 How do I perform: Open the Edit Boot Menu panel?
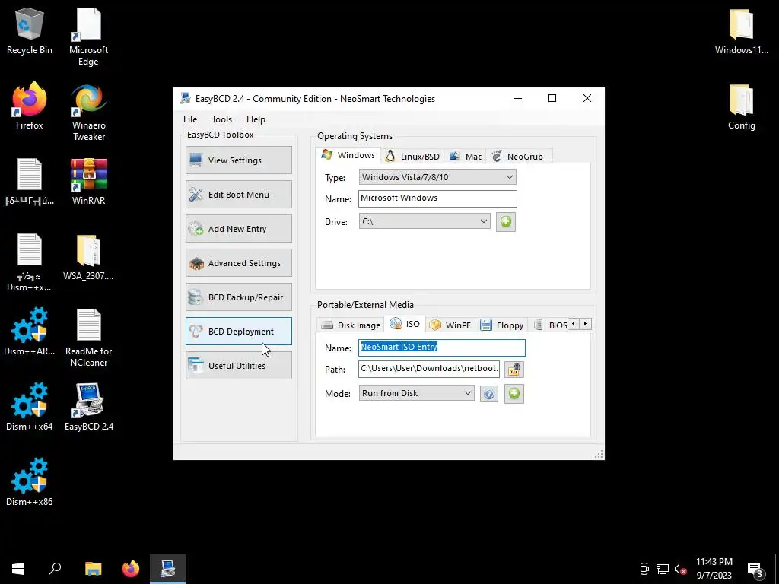tap(238, 195)
